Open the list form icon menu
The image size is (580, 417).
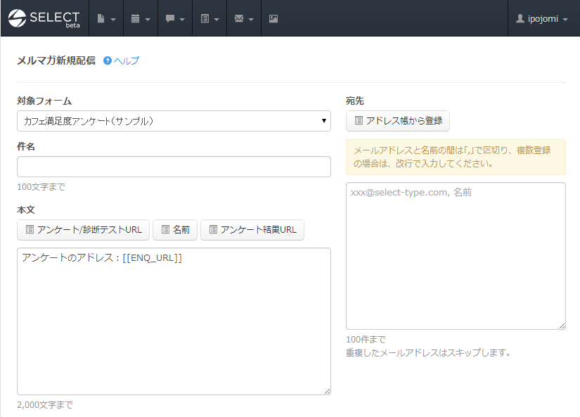[209, 18]
